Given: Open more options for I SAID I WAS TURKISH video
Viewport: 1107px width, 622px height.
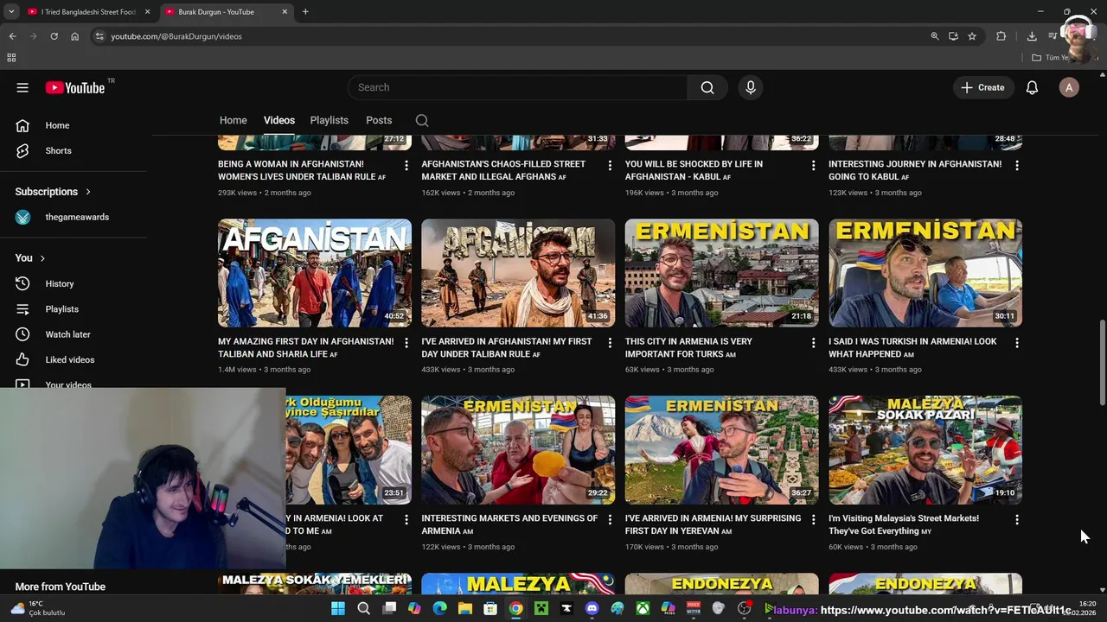Looking at the screenshot, I should (1016, 343).
